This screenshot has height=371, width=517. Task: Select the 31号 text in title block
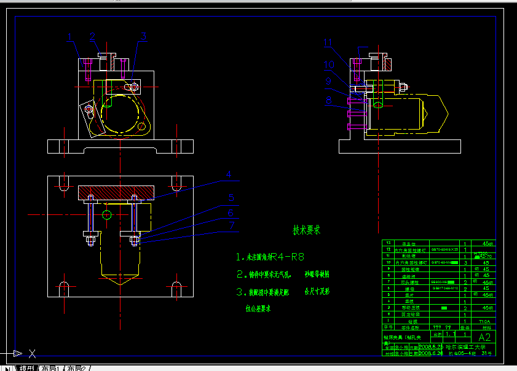tap(487, 353)
